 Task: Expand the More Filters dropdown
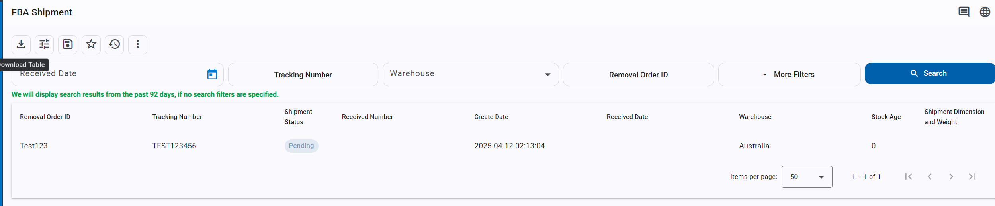point(789,74)
